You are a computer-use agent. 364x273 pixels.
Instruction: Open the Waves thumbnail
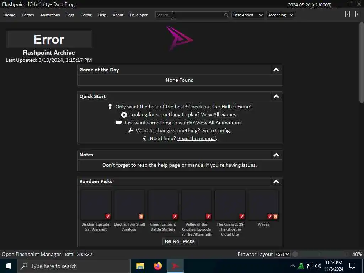[x=263, y=205]
